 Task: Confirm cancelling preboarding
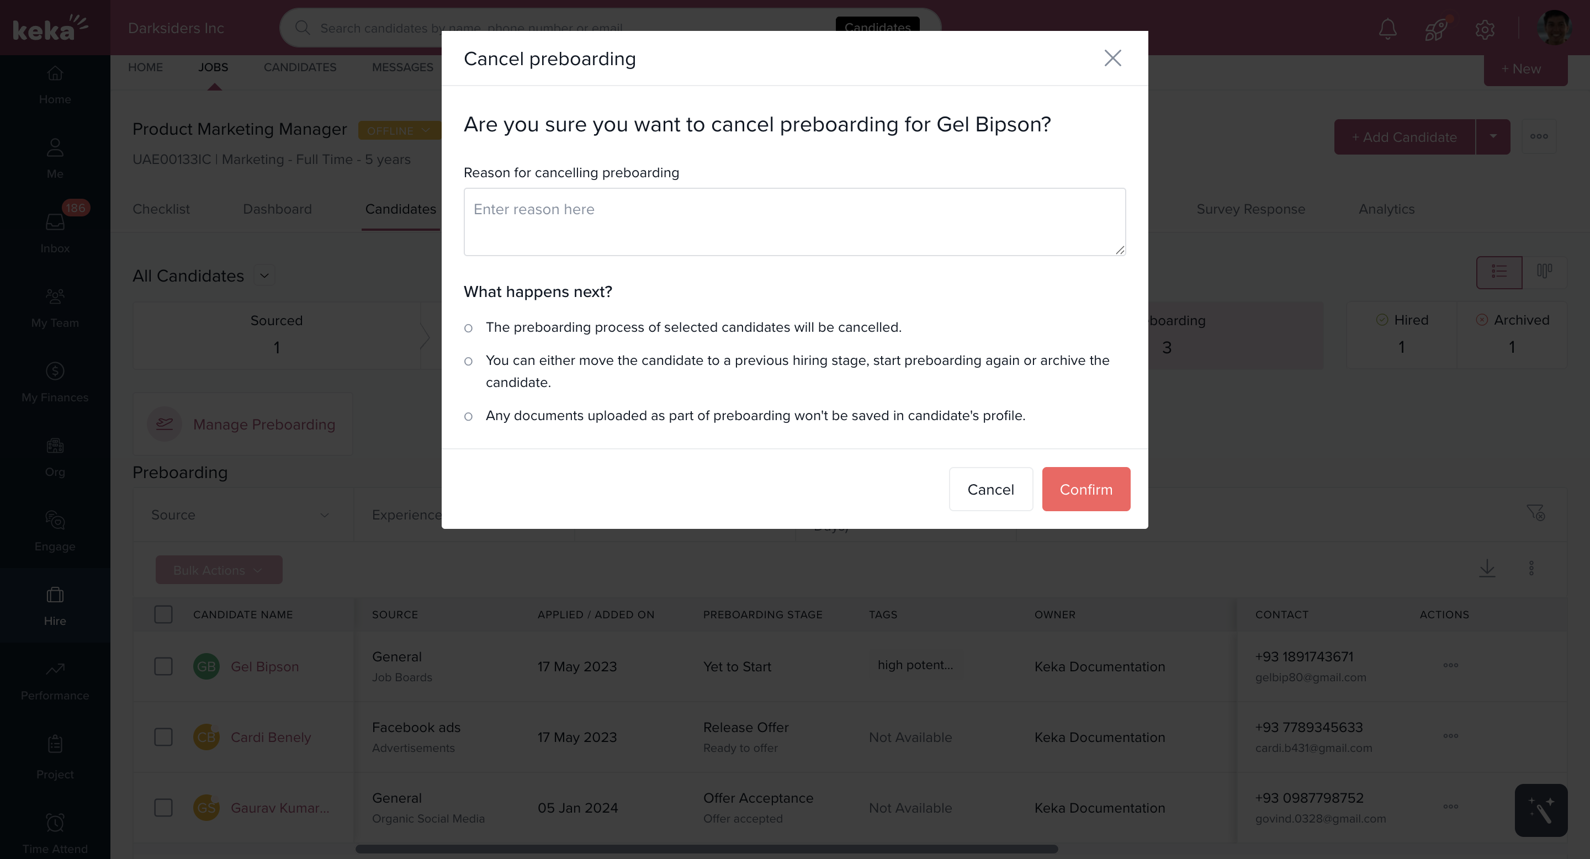1086,489
